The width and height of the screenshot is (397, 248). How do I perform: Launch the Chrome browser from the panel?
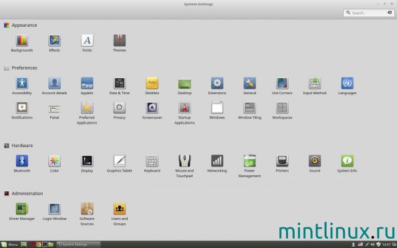pos(39,245)
